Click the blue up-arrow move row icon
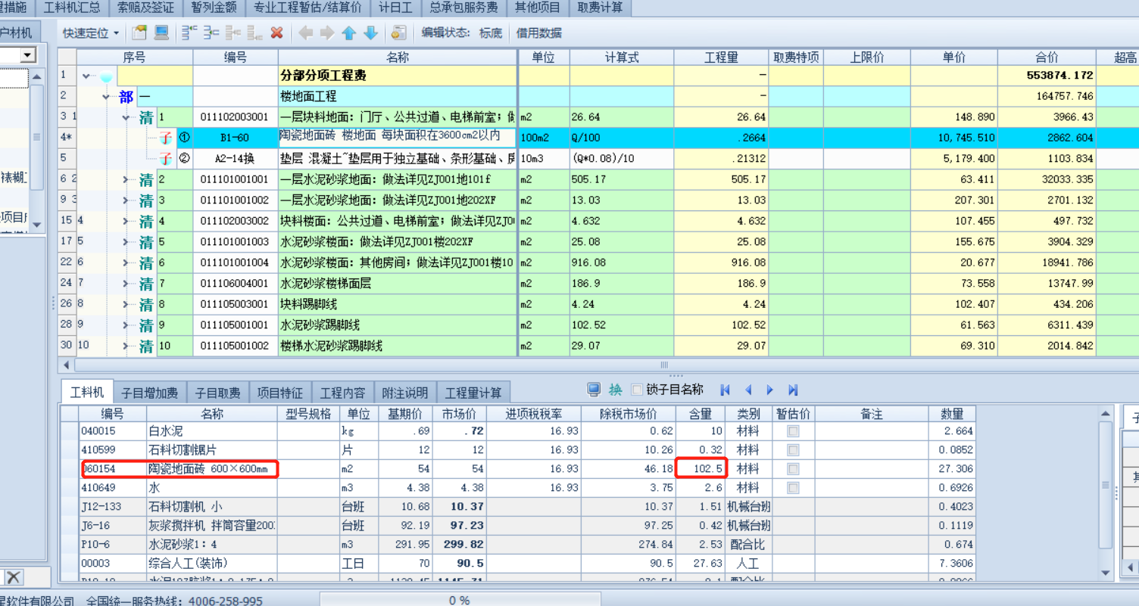Viewport: 1139px width, 606px height. coord(348,33)
